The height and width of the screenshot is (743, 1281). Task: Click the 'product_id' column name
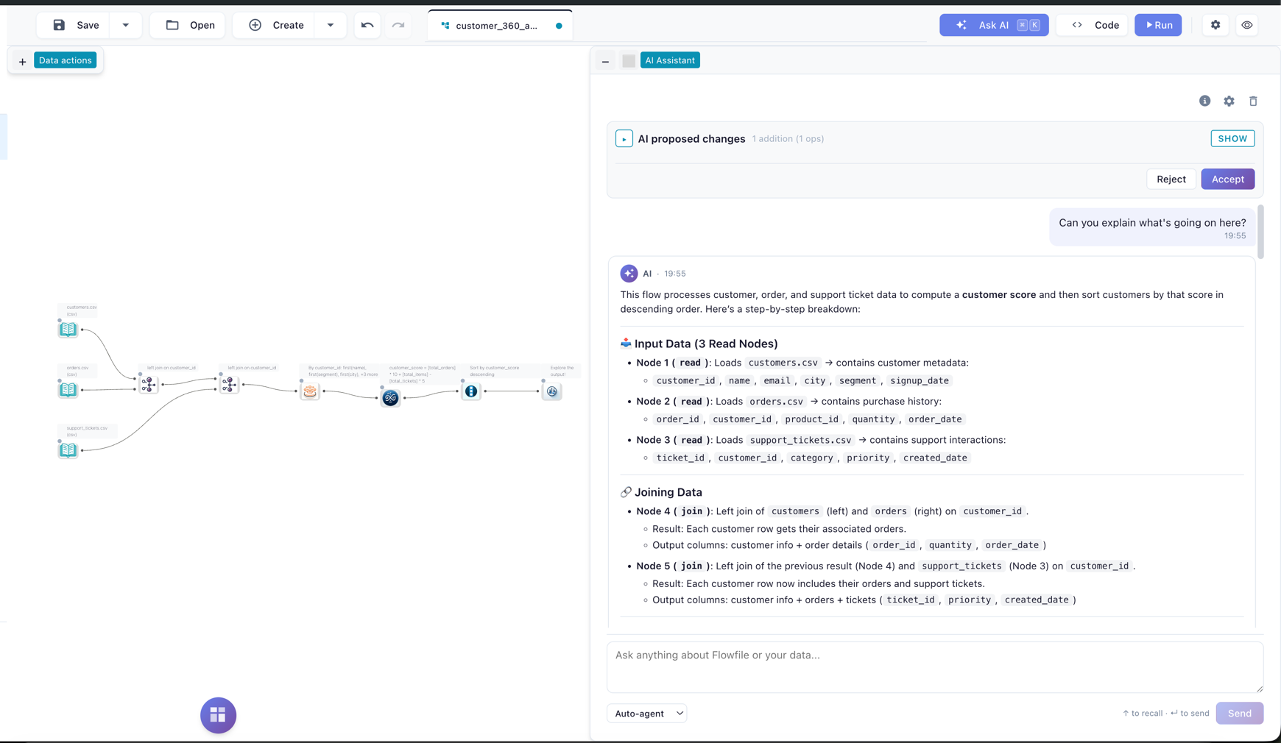tap(811, 419)
